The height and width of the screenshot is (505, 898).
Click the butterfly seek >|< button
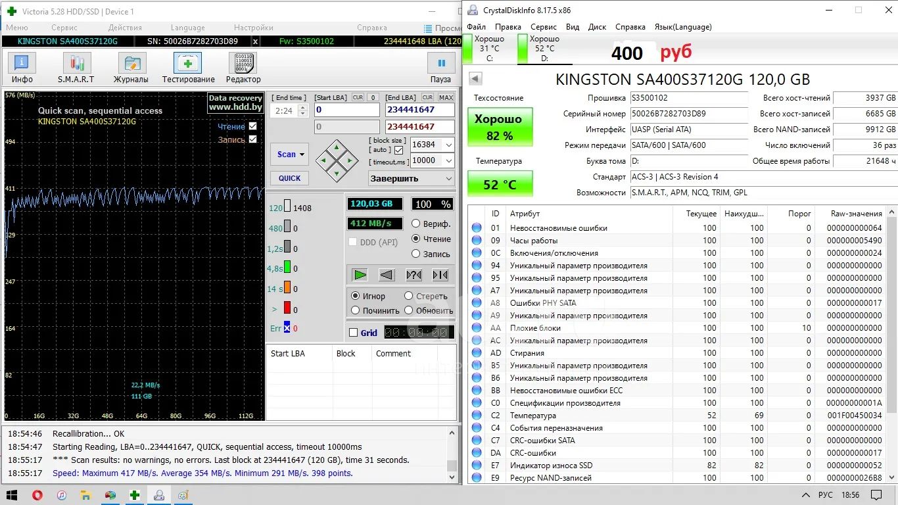coord(440,275)
